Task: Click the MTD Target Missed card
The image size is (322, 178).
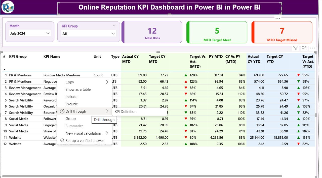Action: pos(282,32)
